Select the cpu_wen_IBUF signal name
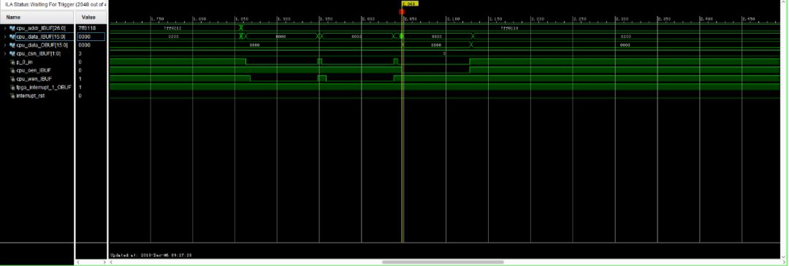This screenshot has height=266, width=789. [x=34, y=79]
